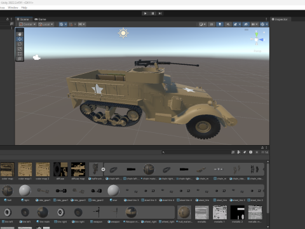Screen dimensions: 305x229
Task: Toggle grid visibility in Scene view
Action: tap(62, 24)
